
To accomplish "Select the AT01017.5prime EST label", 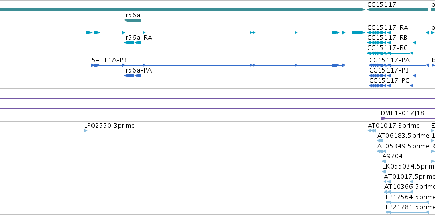I will (x=409, y=177).
